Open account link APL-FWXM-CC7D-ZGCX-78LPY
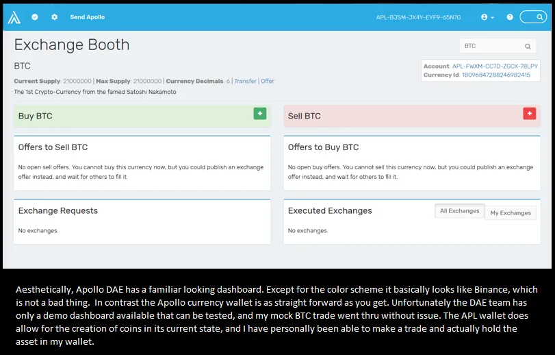555x355 pixels. [495, 66]
